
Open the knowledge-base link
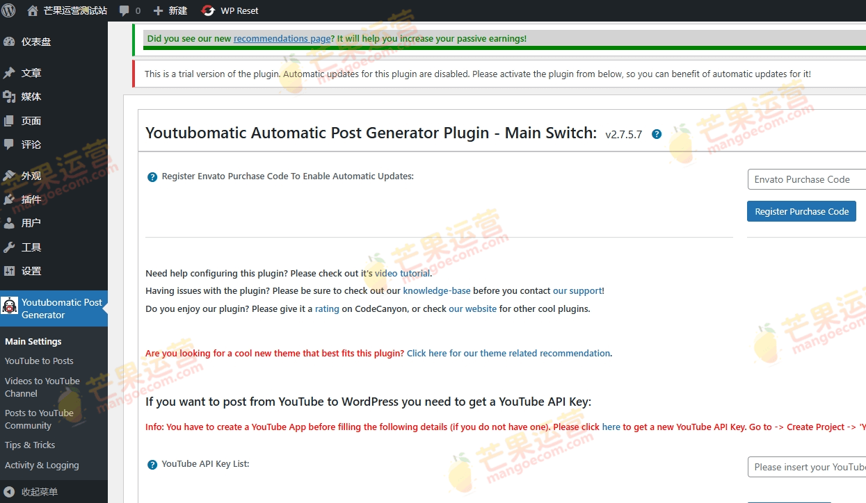pyautogui.click(x=437, y=290)
